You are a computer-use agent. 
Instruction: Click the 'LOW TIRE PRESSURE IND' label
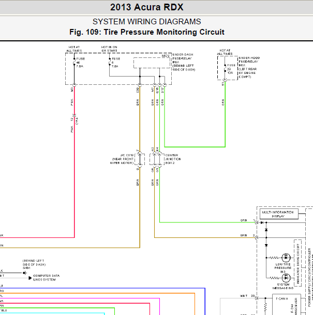[x=283, y=268]
